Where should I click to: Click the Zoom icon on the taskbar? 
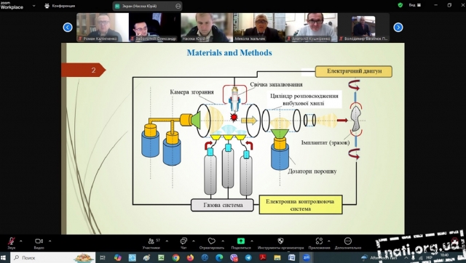coord(306,258)
